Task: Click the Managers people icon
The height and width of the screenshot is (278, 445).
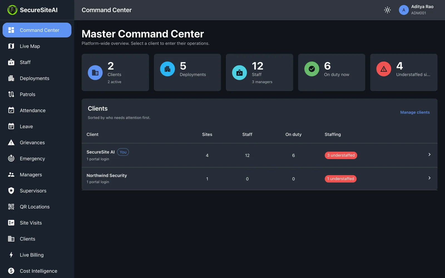Action: (x=11, y=175)
